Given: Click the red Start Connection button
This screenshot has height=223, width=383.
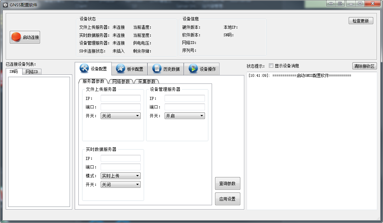Looking at the screenshot, I should [25, 37].
